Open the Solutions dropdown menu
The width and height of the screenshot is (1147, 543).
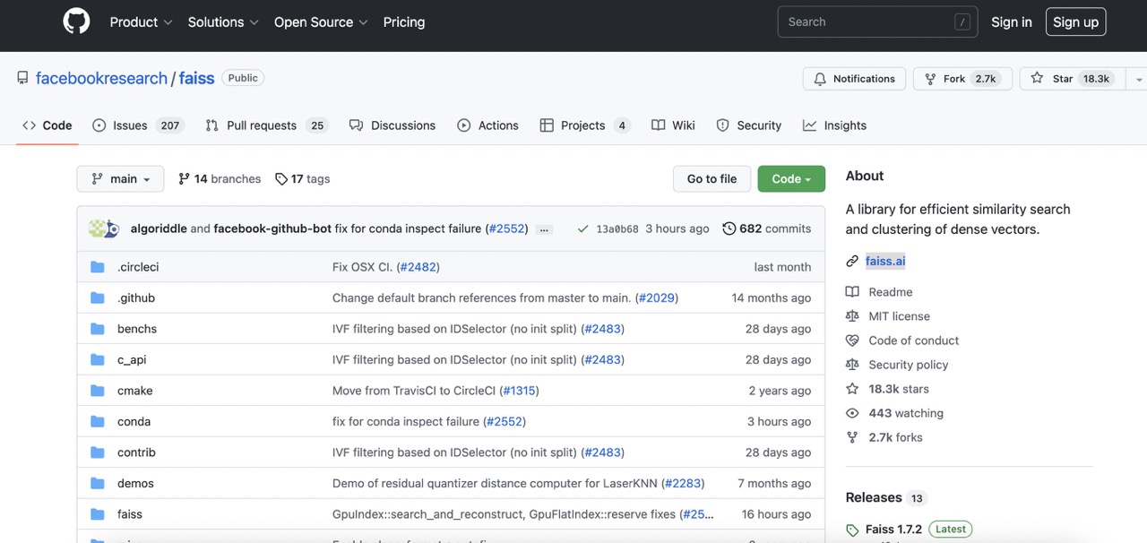tap(223, 22)
